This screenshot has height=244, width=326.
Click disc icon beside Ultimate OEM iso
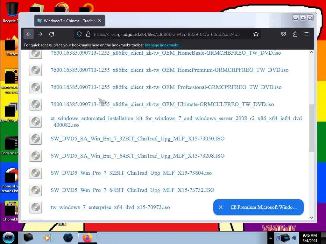(36, 104)
